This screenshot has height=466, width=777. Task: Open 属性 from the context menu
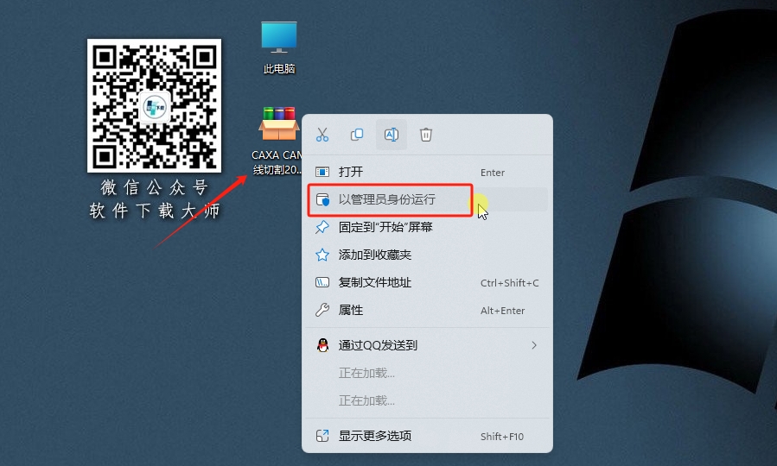(427, 310)
